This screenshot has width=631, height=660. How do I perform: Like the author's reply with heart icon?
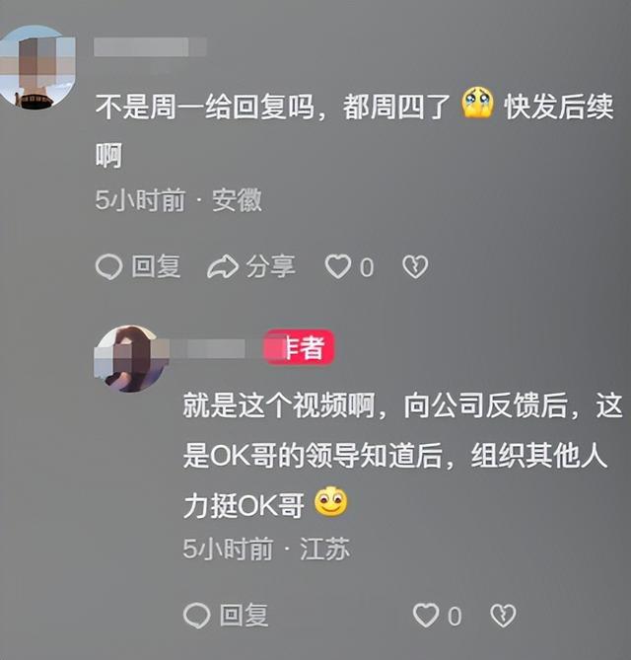[426, 615]
